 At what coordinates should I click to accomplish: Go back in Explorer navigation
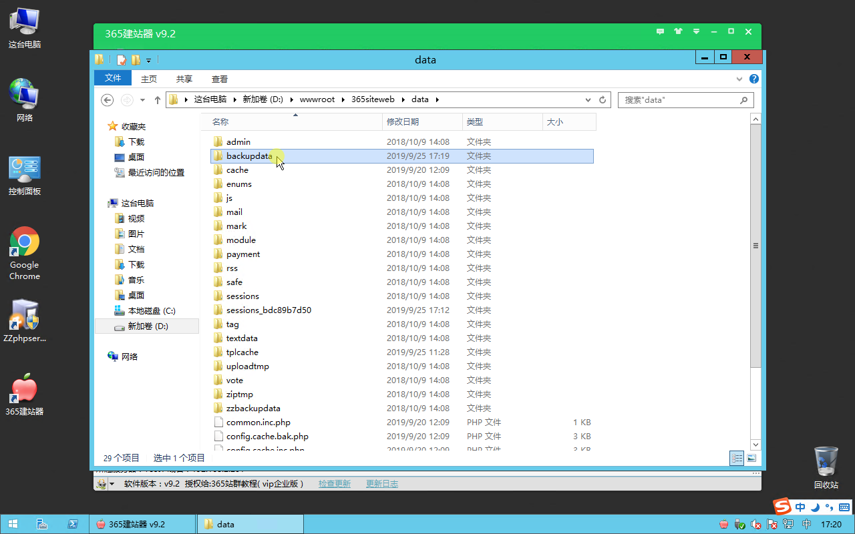[x=107, y=99]
